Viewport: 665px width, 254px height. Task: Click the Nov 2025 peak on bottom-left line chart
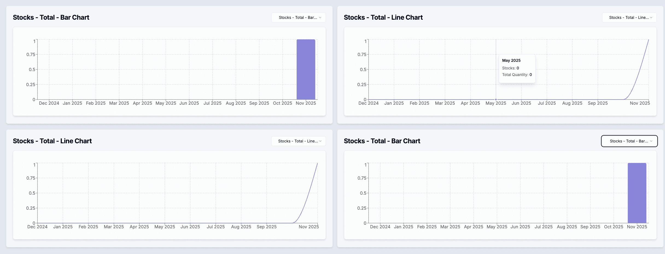point(317,164)
